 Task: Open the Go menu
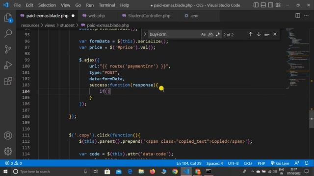point(78,5)
